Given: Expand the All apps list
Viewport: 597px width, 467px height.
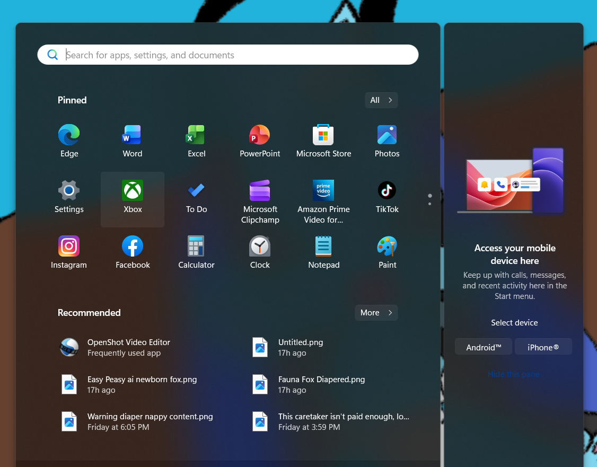Looking at the screenshot, I should (381, 100).
